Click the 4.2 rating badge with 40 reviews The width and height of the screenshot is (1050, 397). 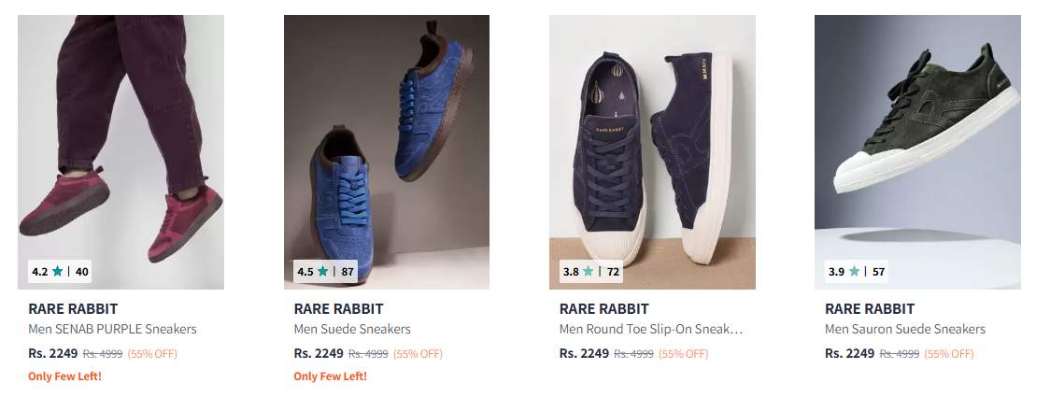pos(60,272)
